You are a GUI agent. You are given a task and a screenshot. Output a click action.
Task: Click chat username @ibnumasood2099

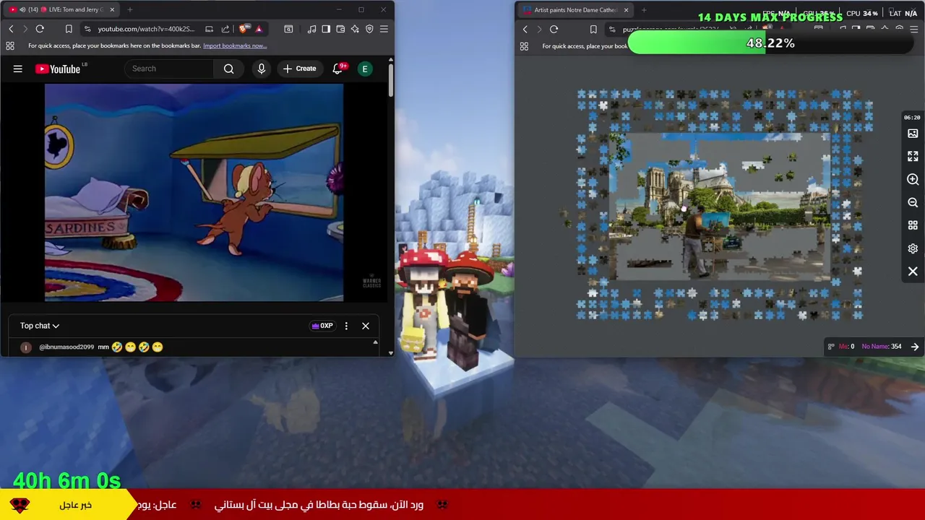pyautogui.click(x=66, y=347)
